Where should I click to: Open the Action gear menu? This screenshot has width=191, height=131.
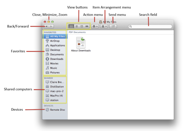click(95, 26)
